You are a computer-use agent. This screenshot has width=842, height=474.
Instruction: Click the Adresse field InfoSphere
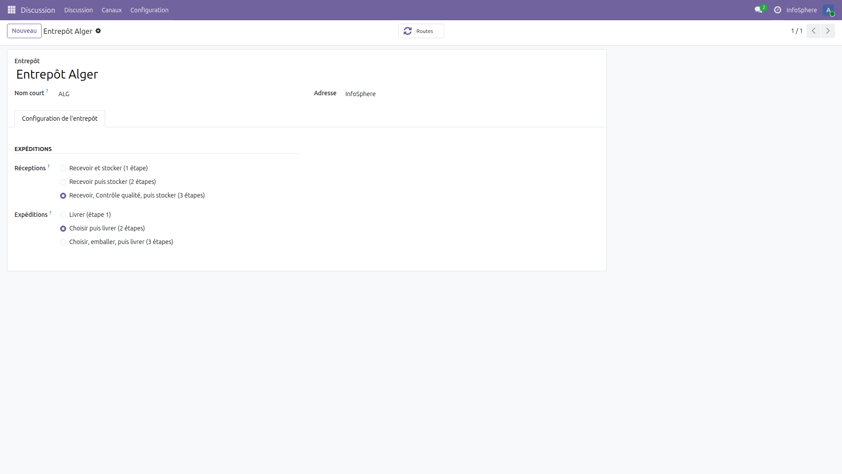click(360, 94)
